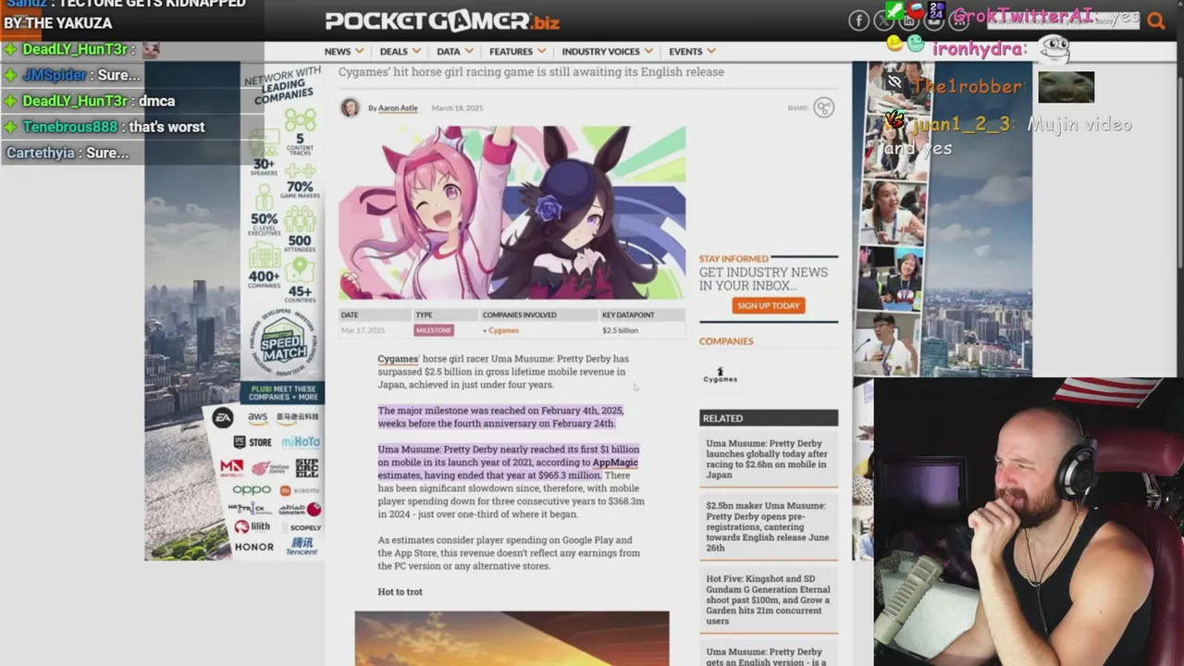Image resolution: width=1184 pixels, height=666 pixels.
Task: Click the COMPANIES sidebar heading
Action: pos(726,341)
